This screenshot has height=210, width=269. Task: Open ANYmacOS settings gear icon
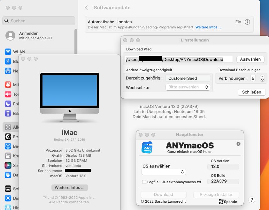[x=238, y=144]
